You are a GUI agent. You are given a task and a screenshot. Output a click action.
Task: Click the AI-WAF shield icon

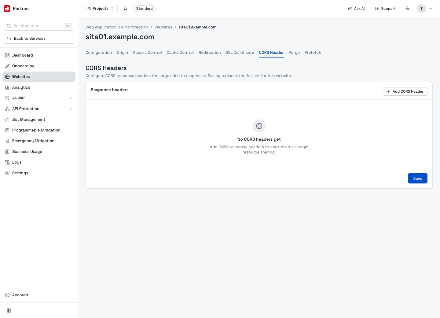tap(7, 98)
